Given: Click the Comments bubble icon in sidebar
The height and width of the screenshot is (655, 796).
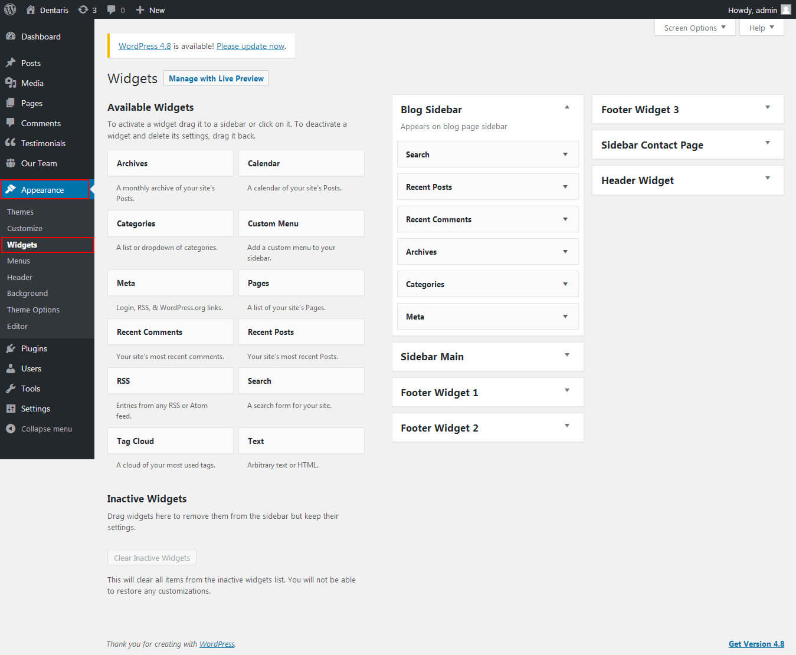Looking at the screenshot, I should pos(11,123).
